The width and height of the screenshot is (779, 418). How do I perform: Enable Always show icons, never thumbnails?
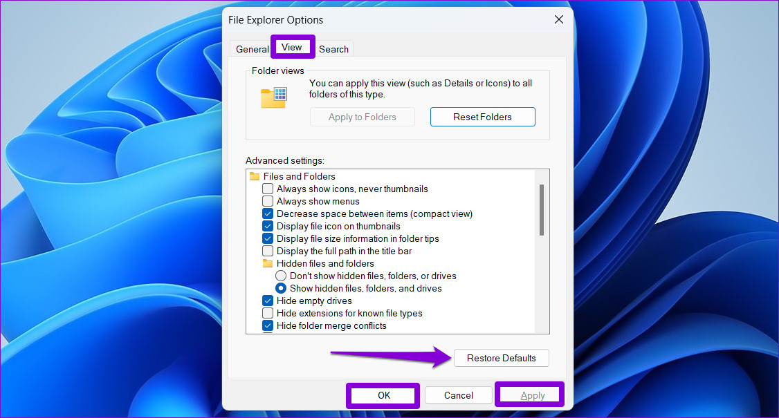pyautogui.click(x=268, y=189)
